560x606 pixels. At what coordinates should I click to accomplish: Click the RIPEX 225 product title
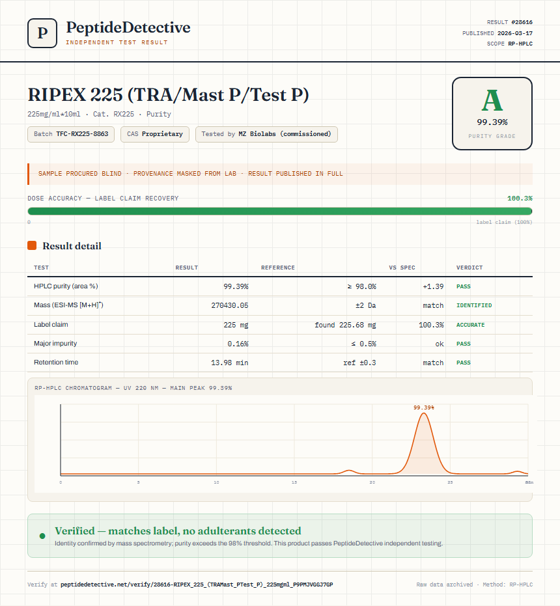[168, 94]
